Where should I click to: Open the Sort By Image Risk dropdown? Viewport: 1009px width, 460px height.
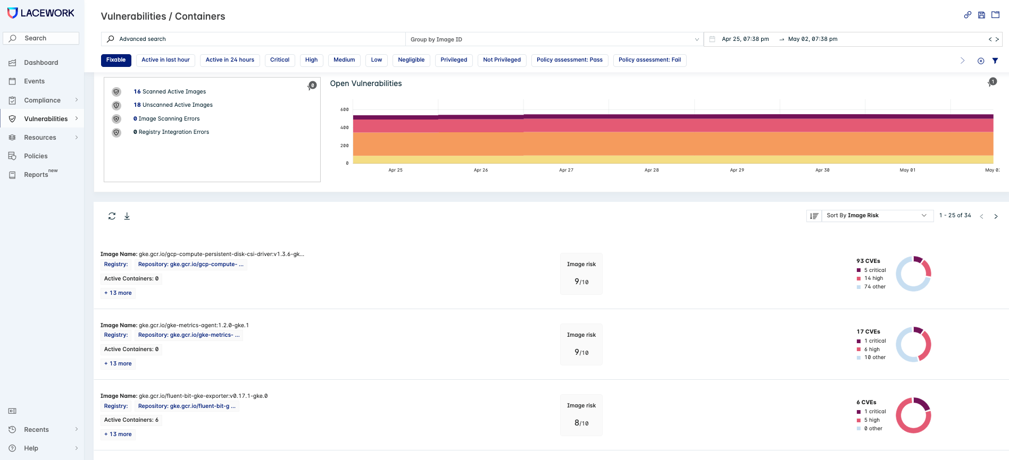pos(878,216)
